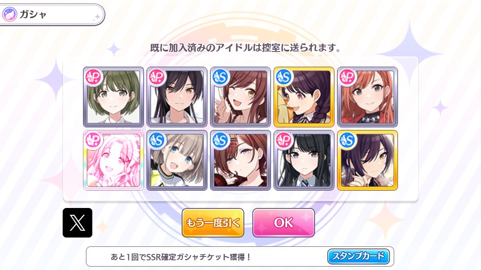This screenshot has width=481, height=270.
Task: Click the P badge on green-haired idol
Action: coord(94,77)
